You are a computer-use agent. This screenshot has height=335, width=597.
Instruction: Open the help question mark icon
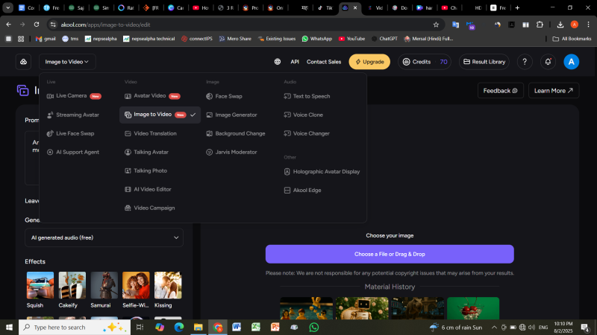[525, 62]
